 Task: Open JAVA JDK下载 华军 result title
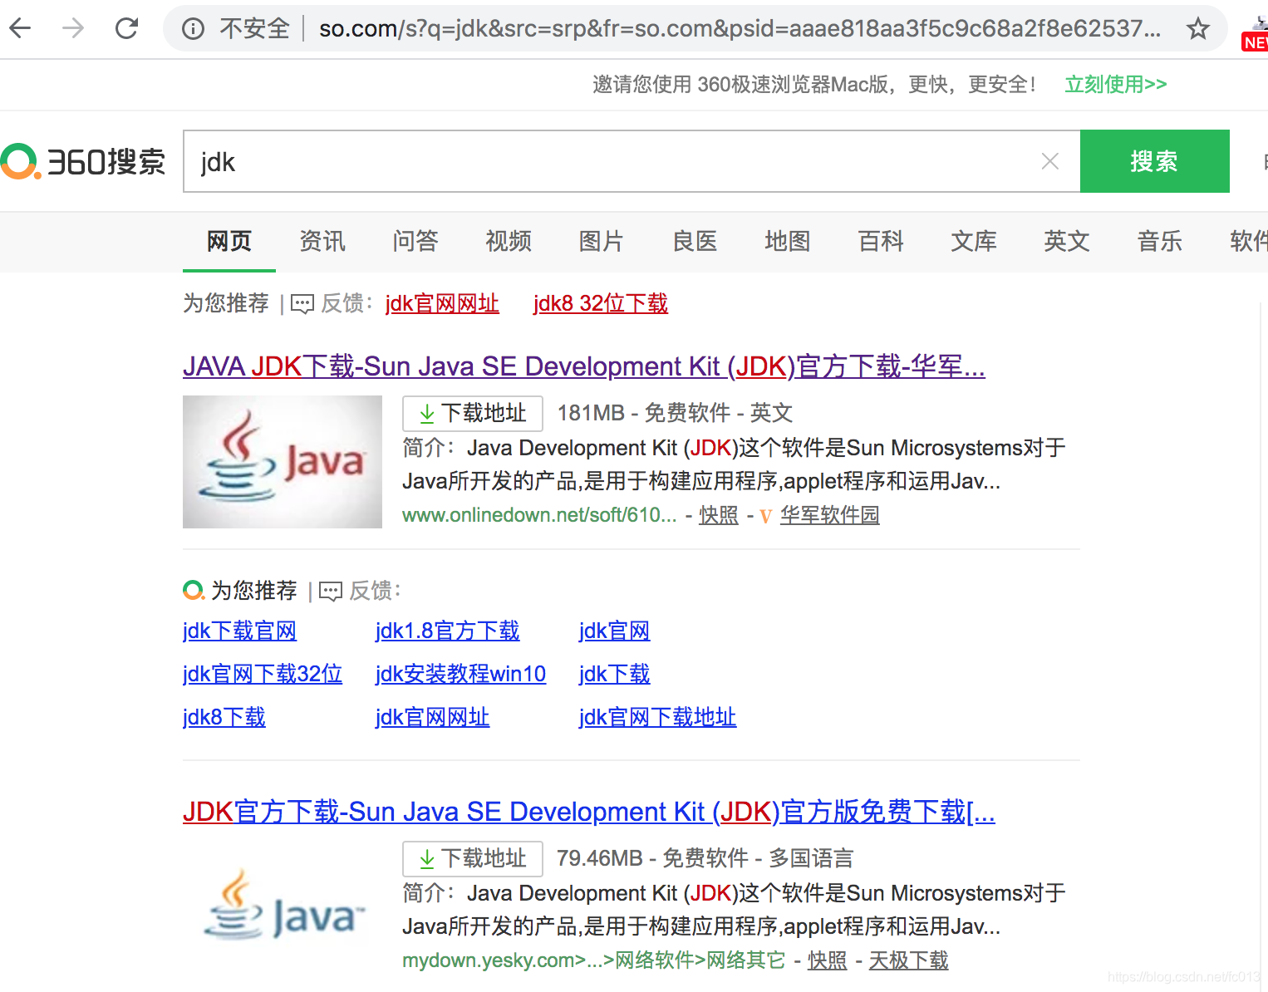point(584,366)
